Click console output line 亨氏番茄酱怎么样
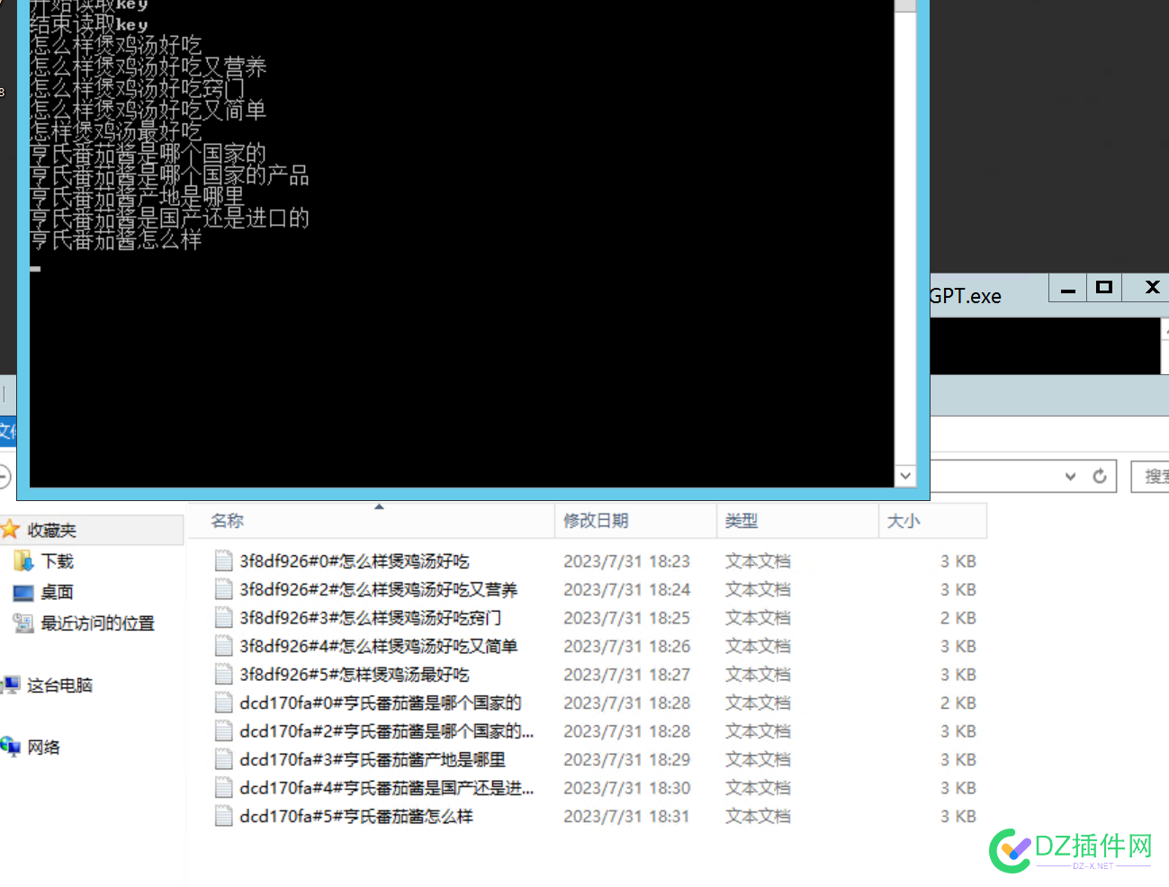 click(116, 239)
